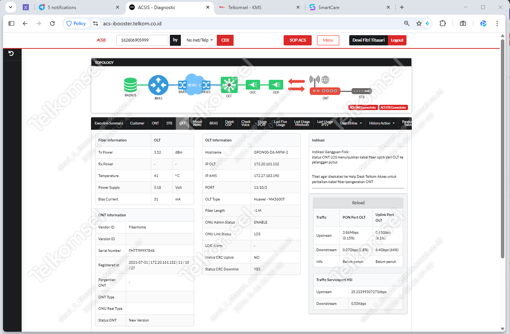The height and width of the screenshot is (334, 510).
Task: Click the serial number FHTT99997848
Action: (141, 251)
